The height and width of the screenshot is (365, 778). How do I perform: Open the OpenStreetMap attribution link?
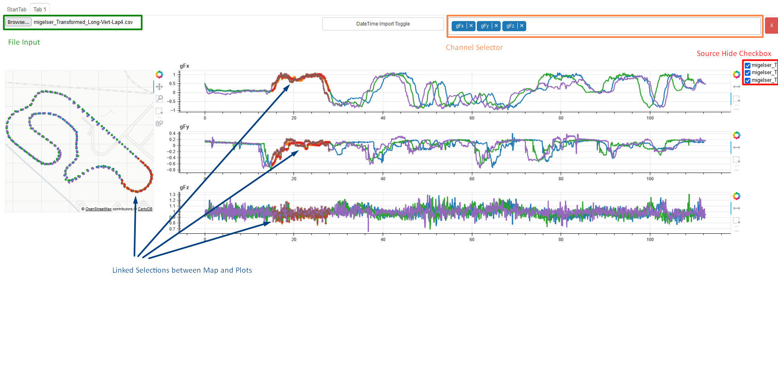[99, 209]
